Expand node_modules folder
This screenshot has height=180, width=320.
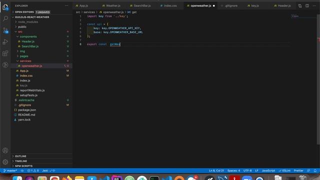coord(41,22)
